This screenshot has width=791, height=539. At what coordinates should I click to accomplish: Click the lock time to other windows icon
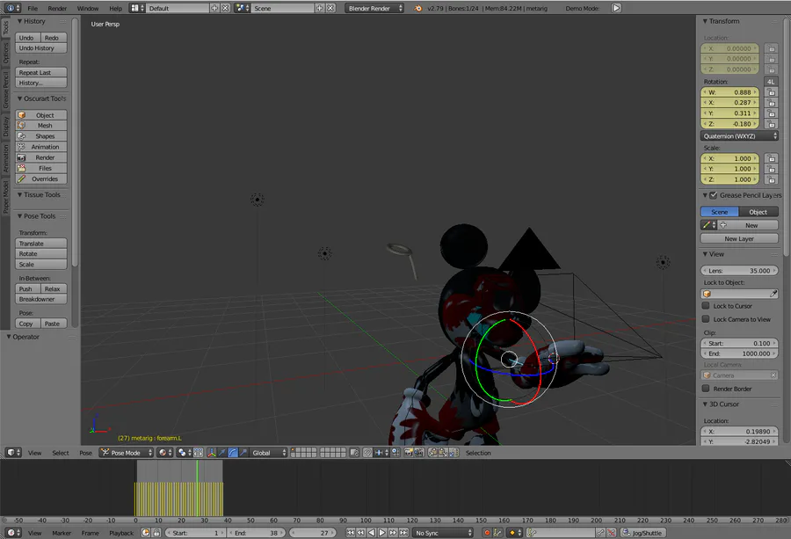click(x=157, y=533)
